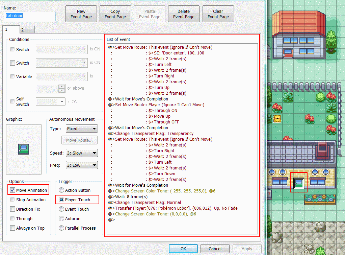This screenshot has height=255, width=345.
Task: Click the yellow Pikachu event on the map
Action: [277, 119]
